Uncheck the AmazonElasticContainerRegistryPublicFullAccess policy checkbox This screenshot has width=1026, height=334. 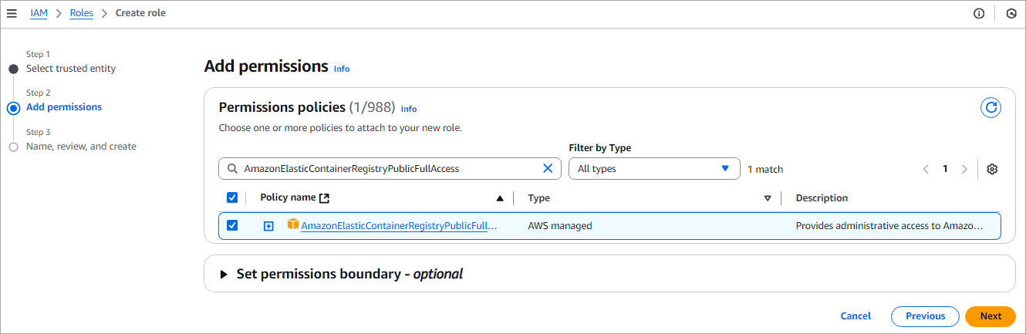(232, 226)
